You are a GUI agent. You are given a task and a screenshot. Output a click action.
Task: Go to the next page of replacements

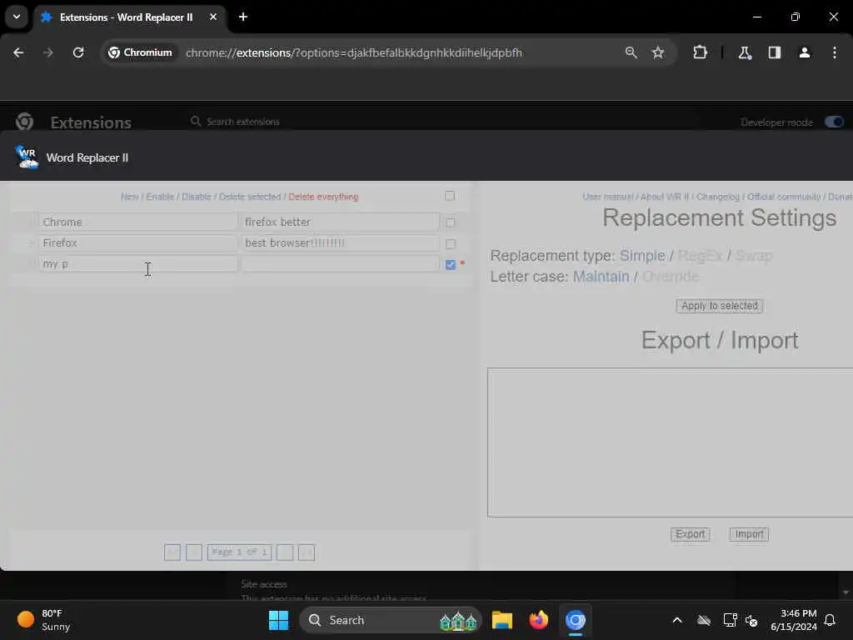[x=285, y=552]
